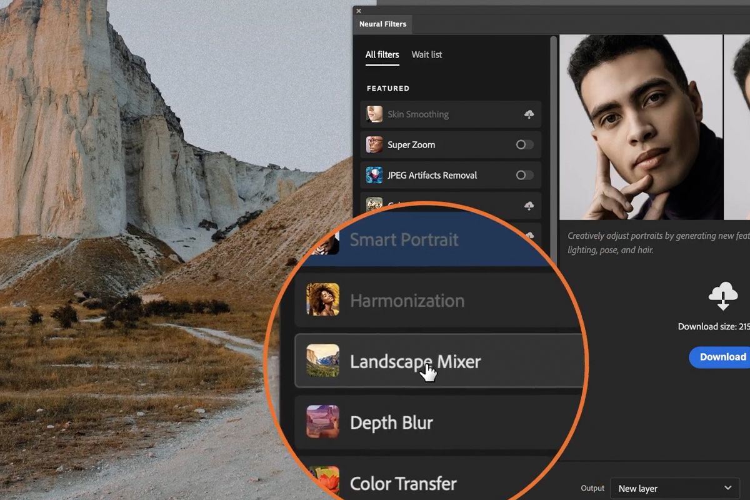Image resolution: width=750 pixels, height=500 pixels.
Task: Click the large cloud download icon above Download size
Action: pyautogui.click(x=722, y=296)
